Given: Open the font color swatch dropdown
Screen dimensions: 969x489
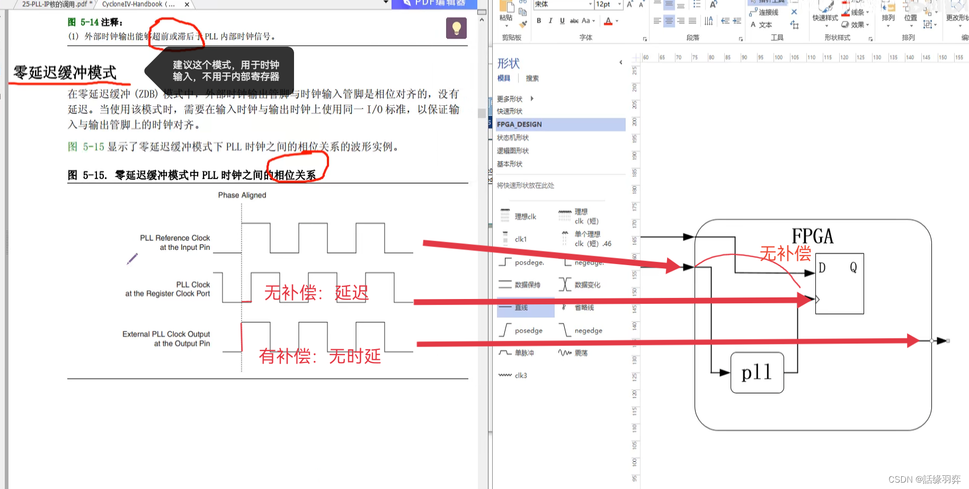Looking at the screenshot, I should tap(617, 21).
